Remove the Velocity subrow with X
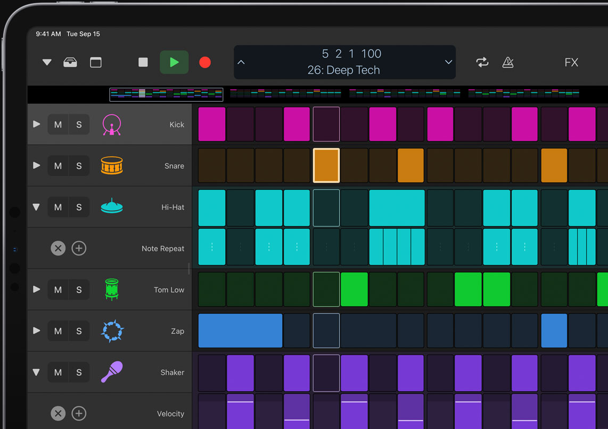Viewport: 608px width, 429px height. tap(58, 413)
